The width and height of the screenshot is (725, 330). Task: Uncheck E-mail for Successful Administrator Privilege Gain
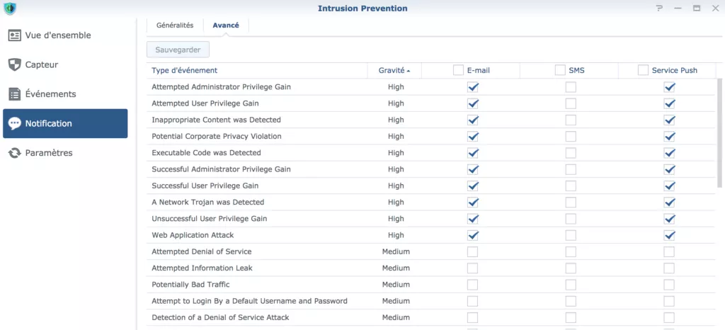pyautogui.click(x=472, y=169)
